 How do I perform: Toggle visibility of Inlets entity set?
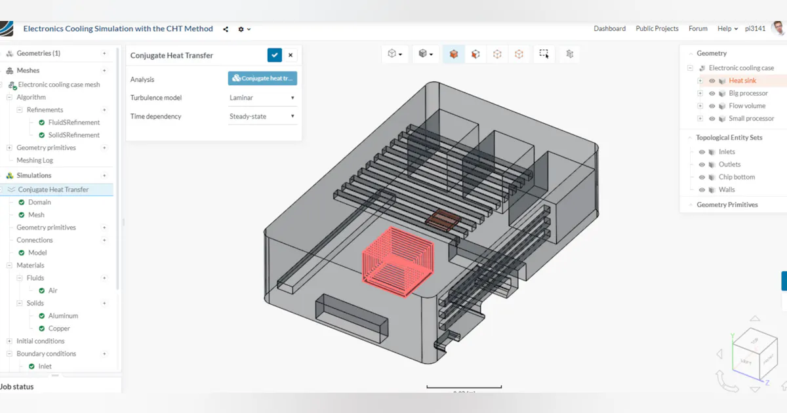click(x=702, y=151)
